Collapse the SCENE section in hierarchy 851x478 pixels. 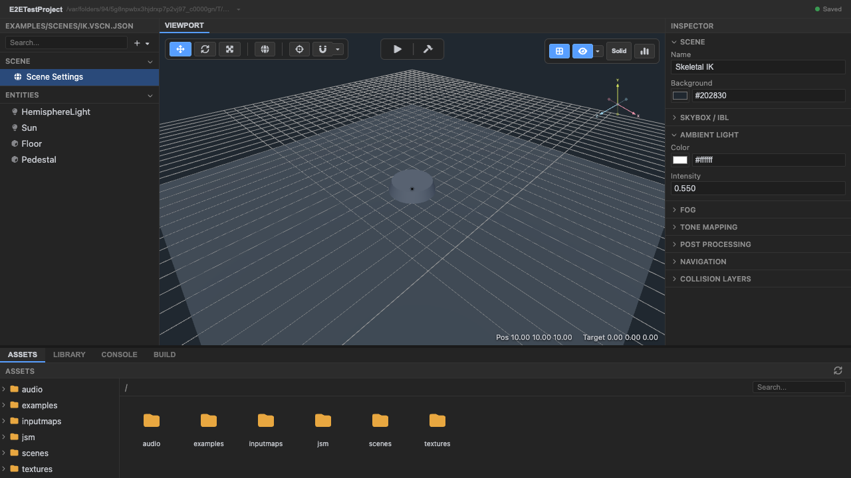point(150,61)
